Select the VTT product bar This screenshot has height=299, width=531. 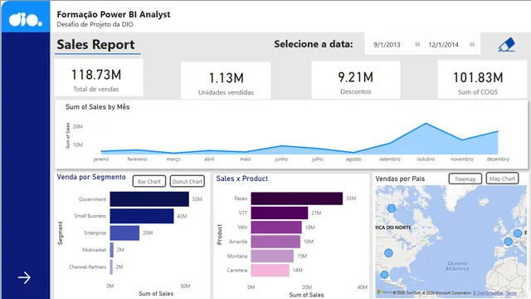click(x=280, y=213)
